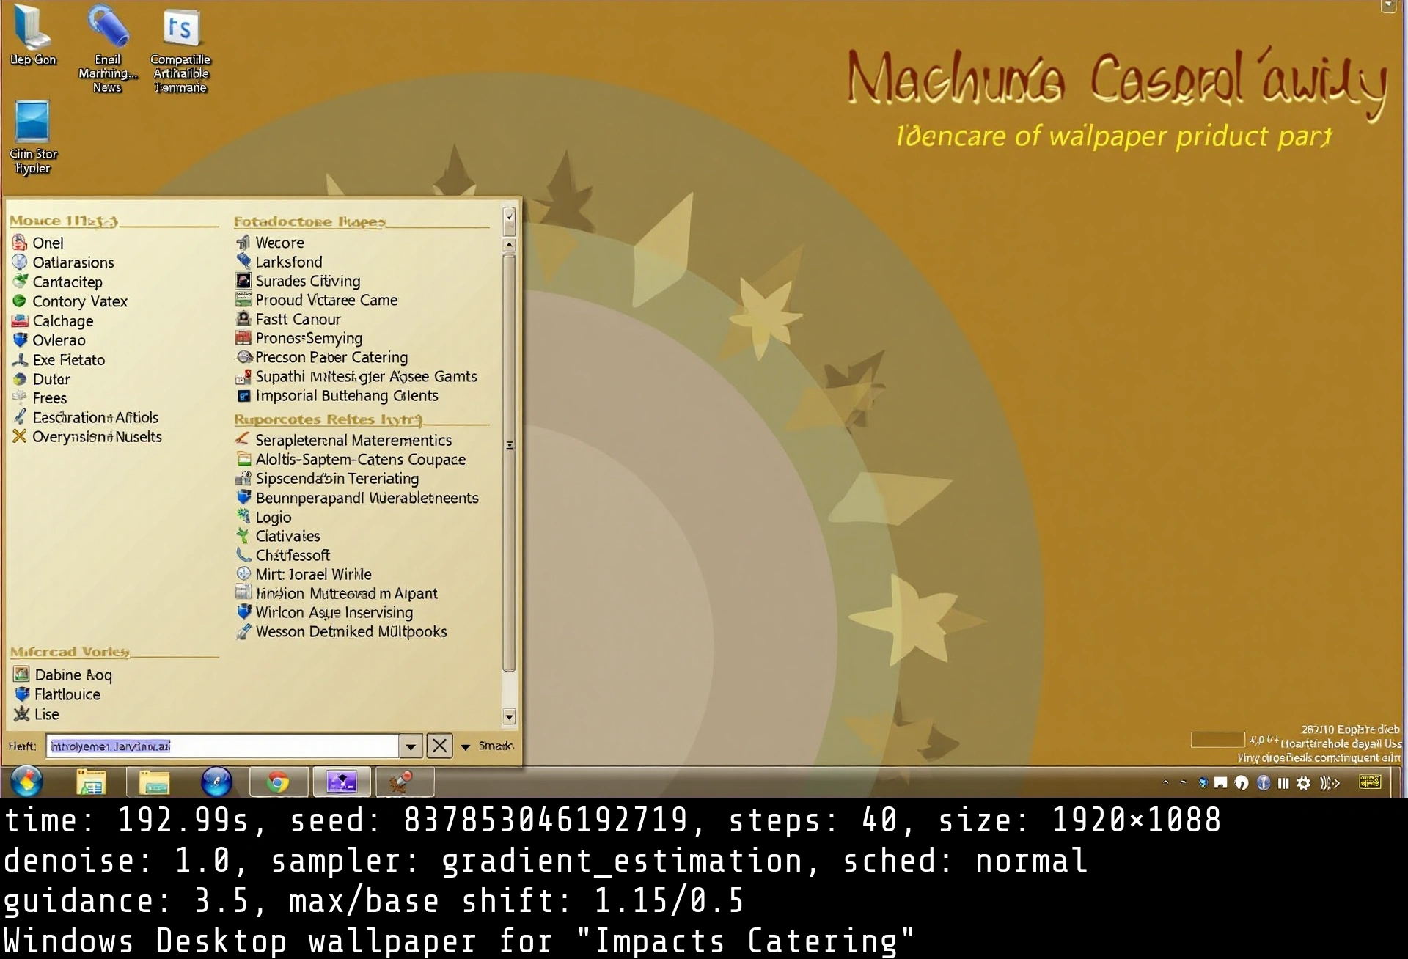Select the Flartlouice entry
This screenshot has width=1408, height=959.
[67, 694]
